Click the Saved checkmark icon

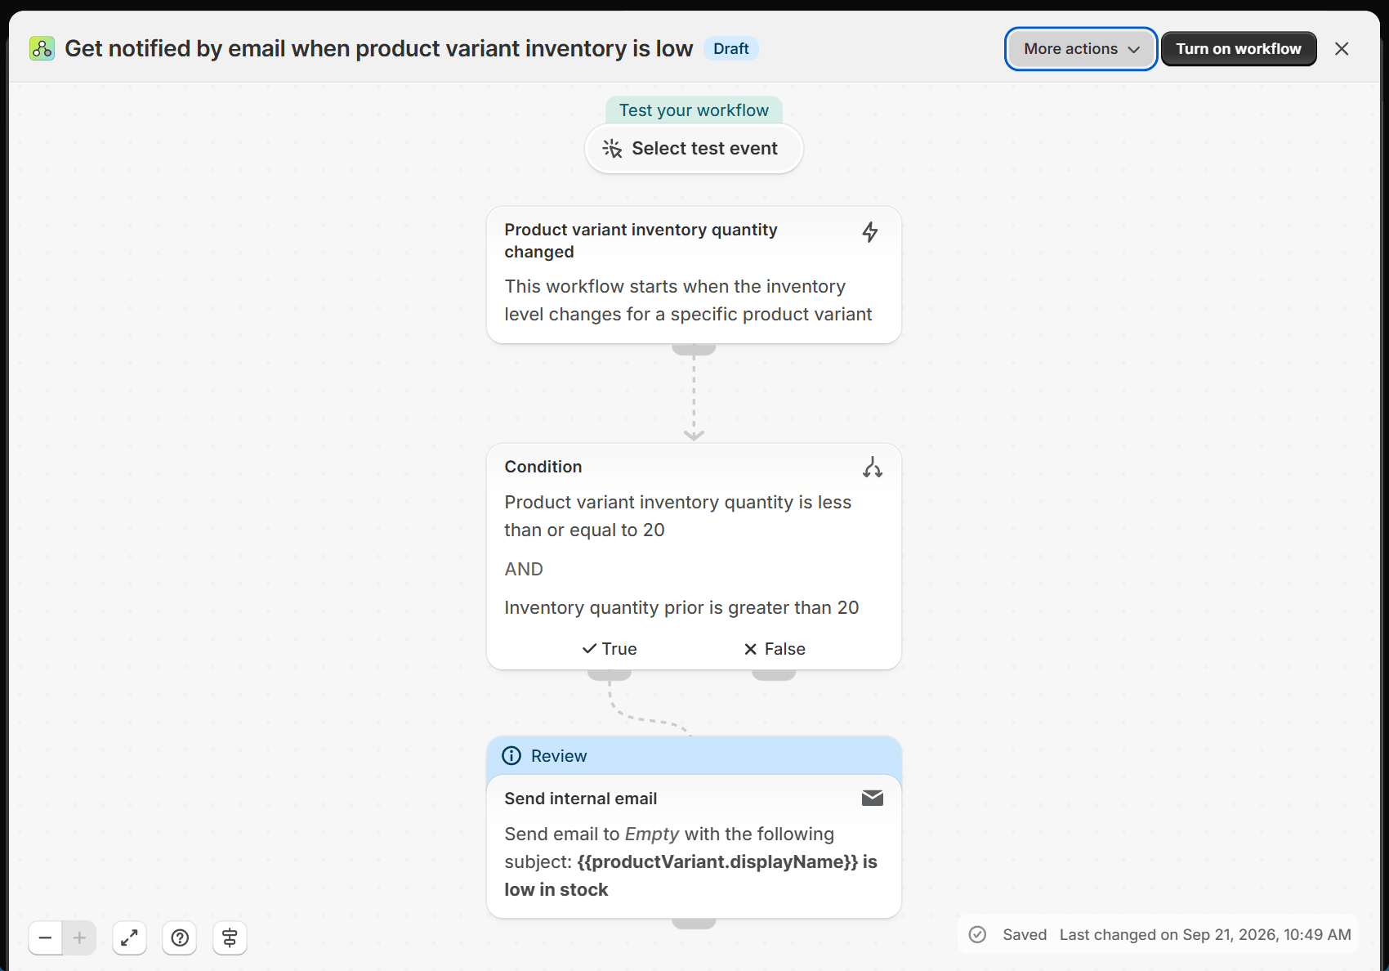tap(977, 935)
